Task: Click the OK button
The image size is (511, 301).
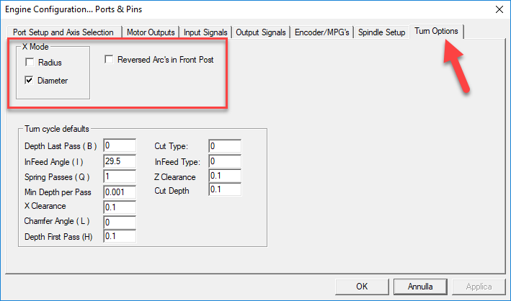Action: [x=362, y=286]
